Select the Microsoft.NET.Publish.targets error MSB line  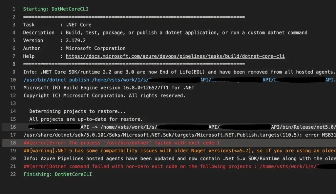coord(180,135)
